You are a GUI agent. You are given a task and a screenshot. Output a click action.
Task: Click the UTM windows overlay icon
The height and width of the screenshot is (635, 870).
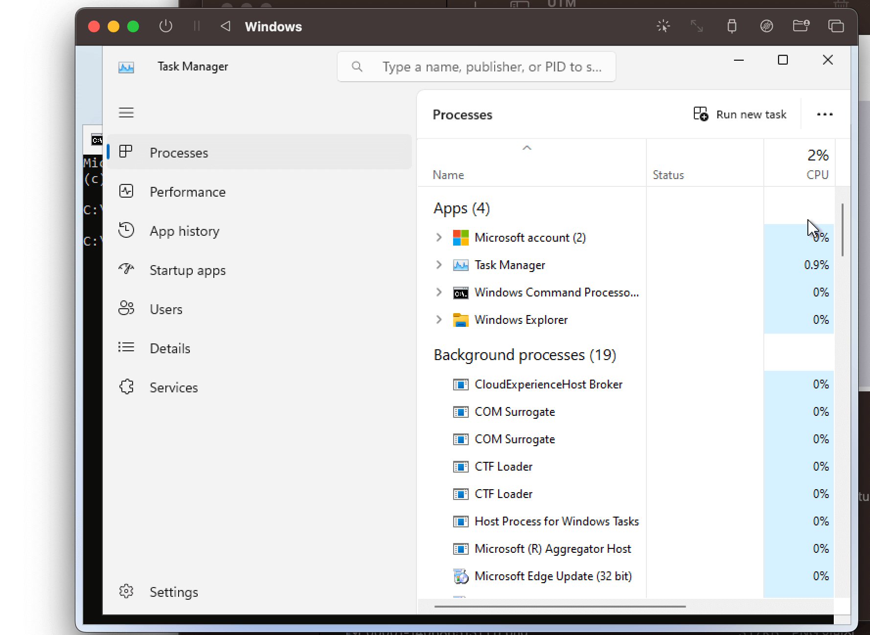click(836, 26)
